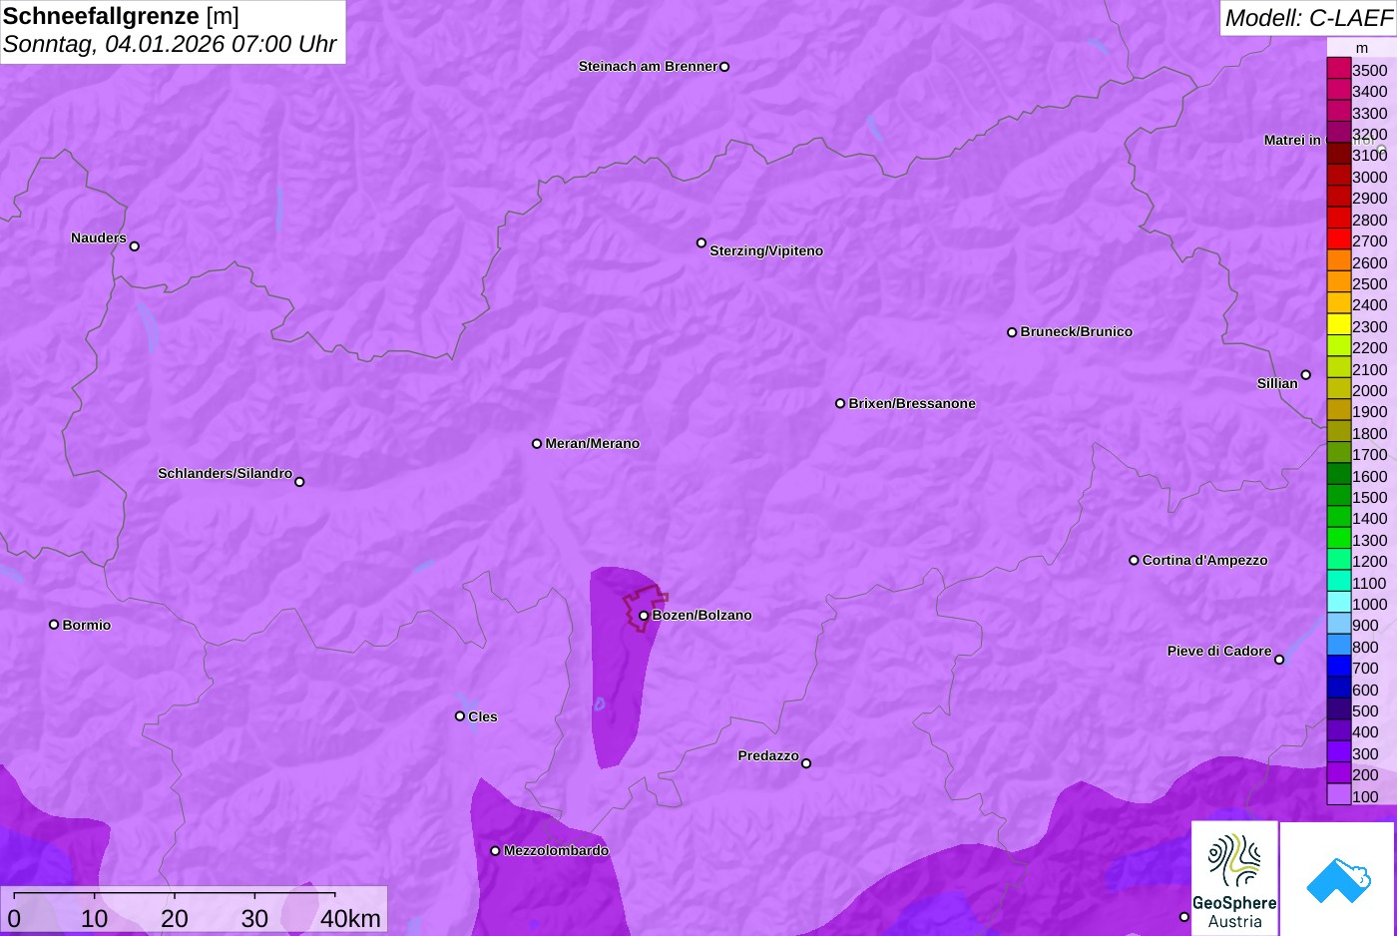1397x936 pixels.
Task: Click the Bormio city marker
Action: click(54, 625)
